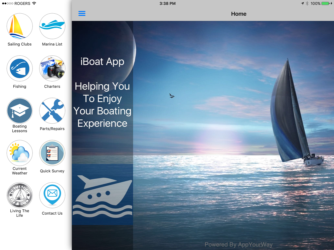The width and height of the screenshot is (334, 250).
Task: Open the Living The Life badge icon
Action: coord(19,196)
